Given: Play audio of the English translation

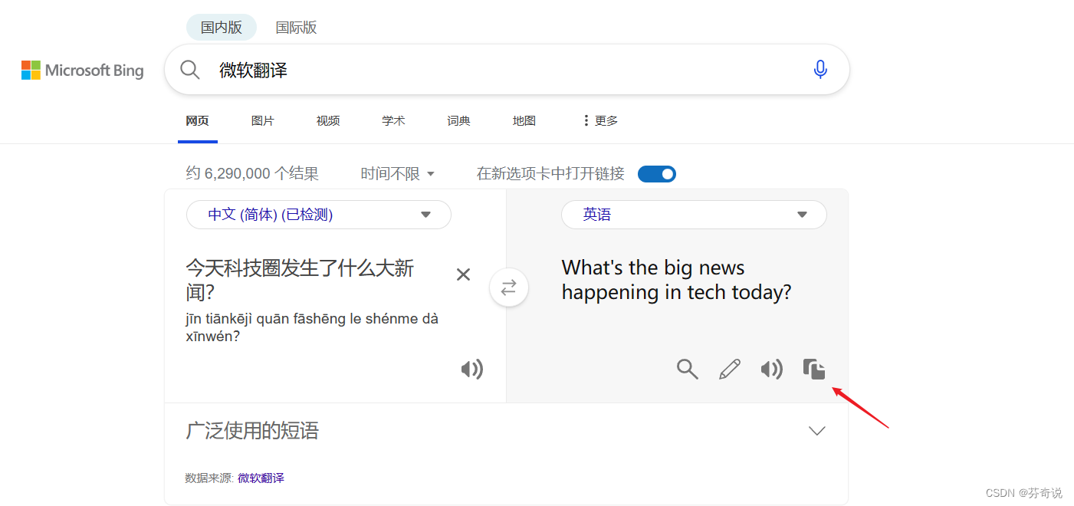Looking at the screenshot, I should point(771,370).
